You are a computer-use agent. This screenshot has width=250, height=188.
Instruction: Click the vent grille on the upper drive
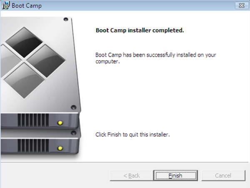[x=33, y=120]
